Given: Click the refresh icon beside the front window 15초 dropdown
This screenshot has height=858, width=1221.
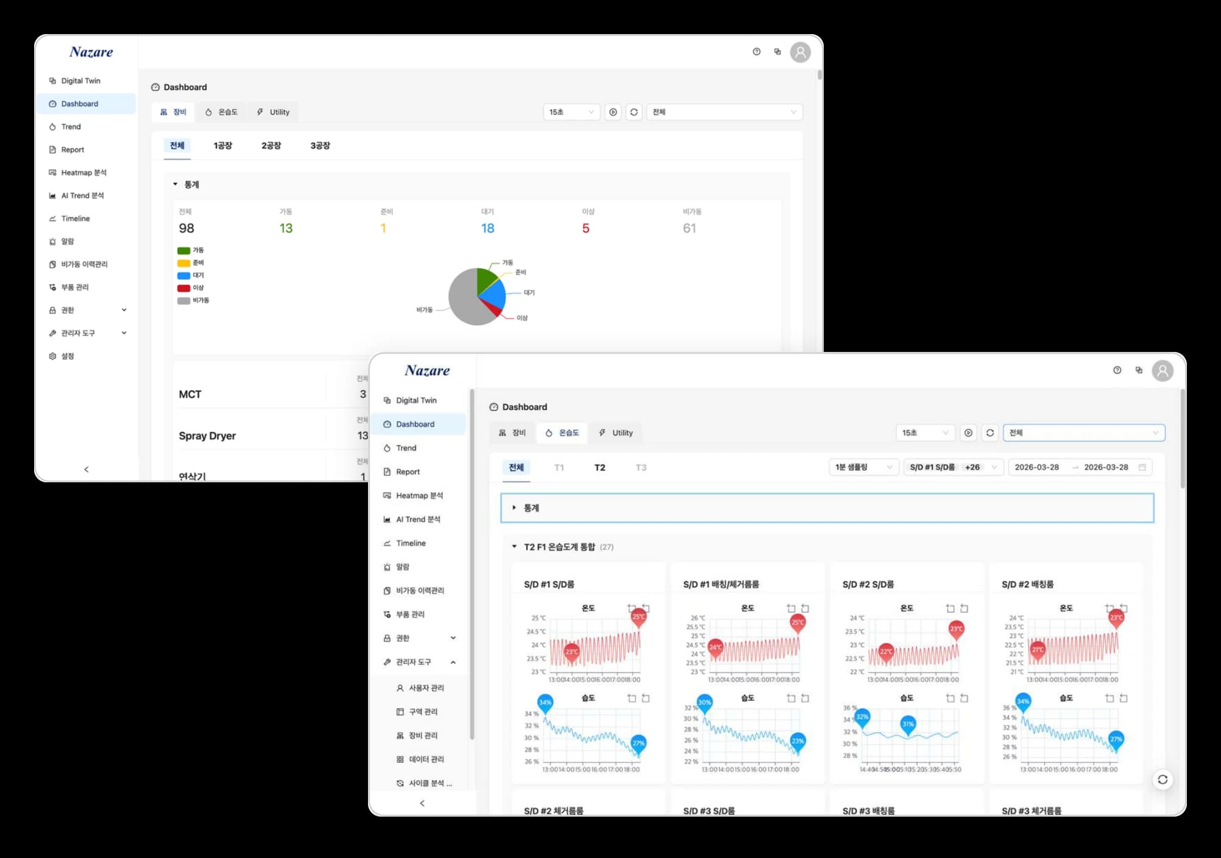Looking at the screenshot, I should [990, 433].
